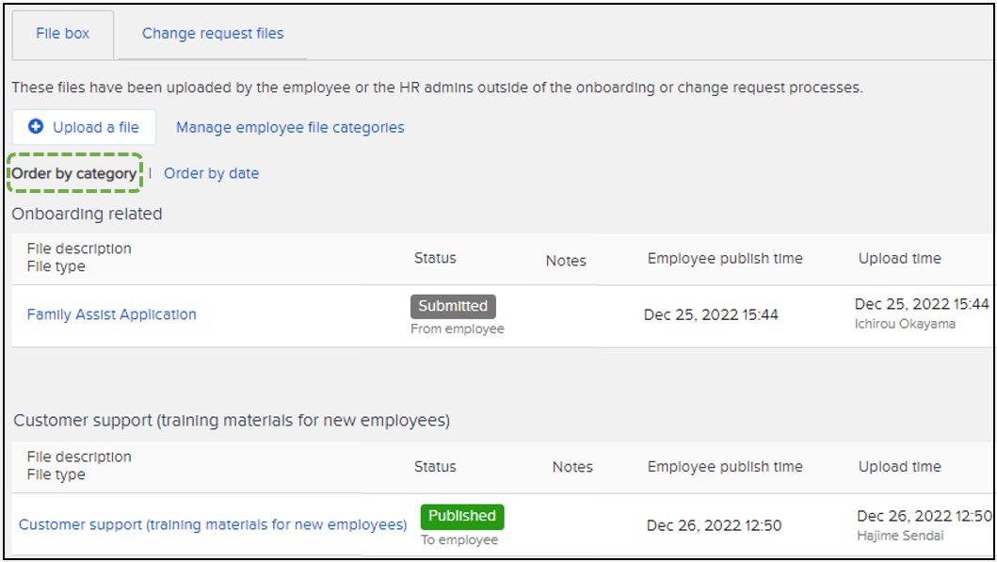
Task: Click the From employee label under Submitted
Action: tap(458, 329)
